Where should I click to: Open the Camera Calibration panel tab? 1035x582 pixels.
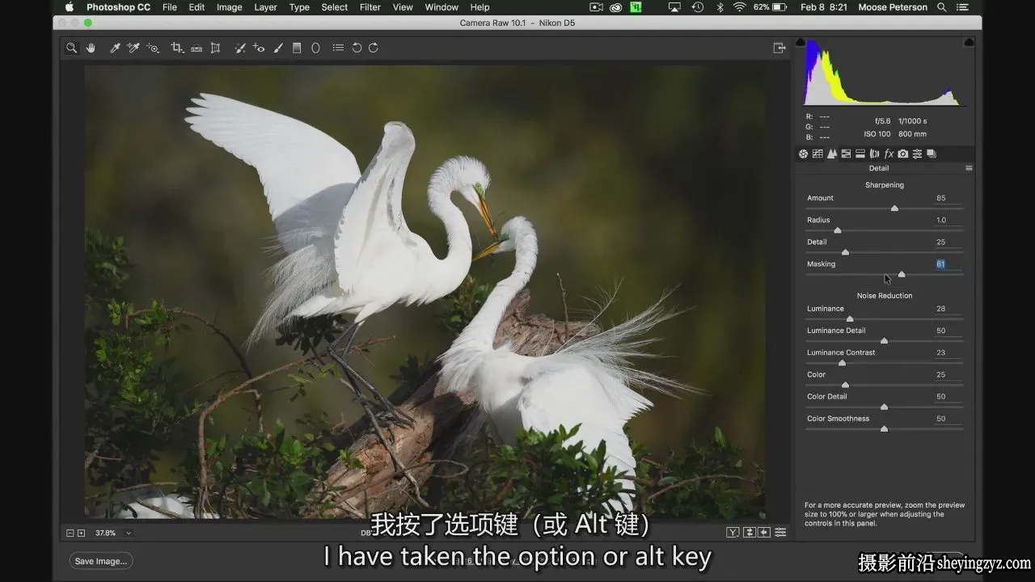point(902,154)
